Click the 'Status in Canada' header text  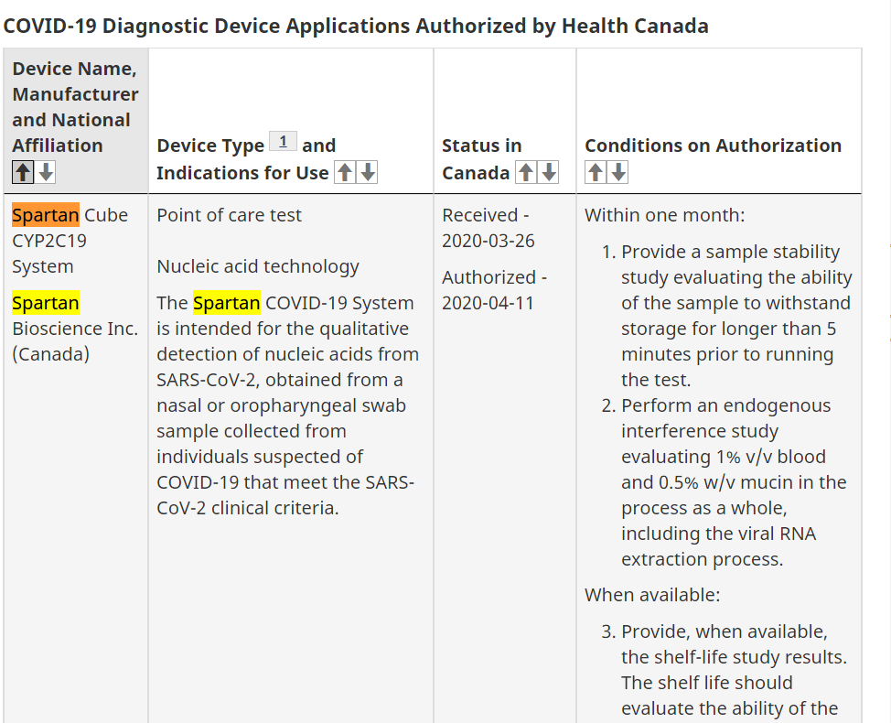pos(481,159)
